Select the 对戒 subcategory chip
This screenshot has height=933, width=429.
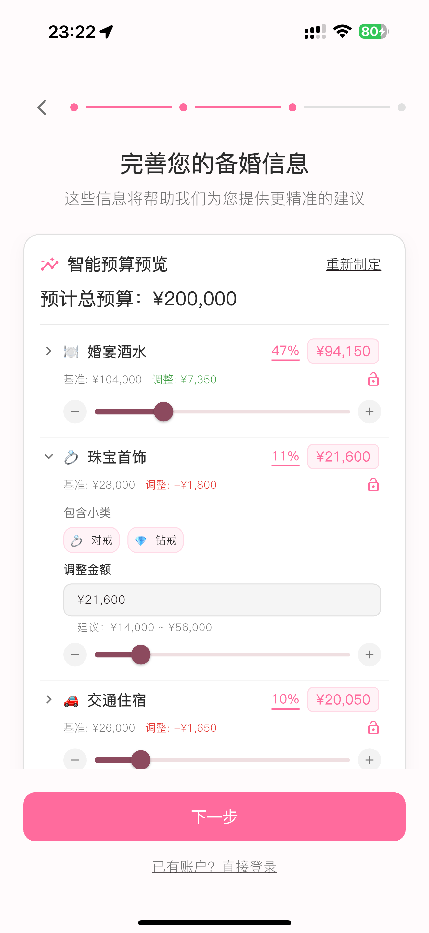point(92,540)
